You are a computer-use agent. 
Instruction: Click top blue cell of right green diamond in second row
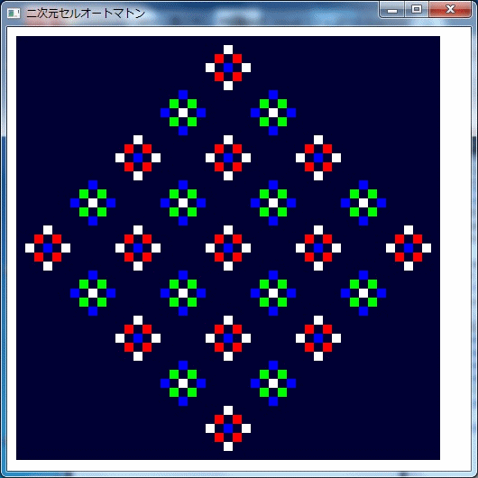click(x=273, y=95)
